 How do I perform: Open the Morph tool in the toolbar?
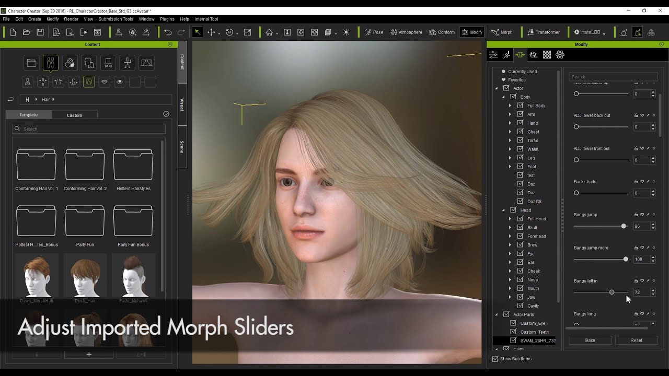coord(502,32)
